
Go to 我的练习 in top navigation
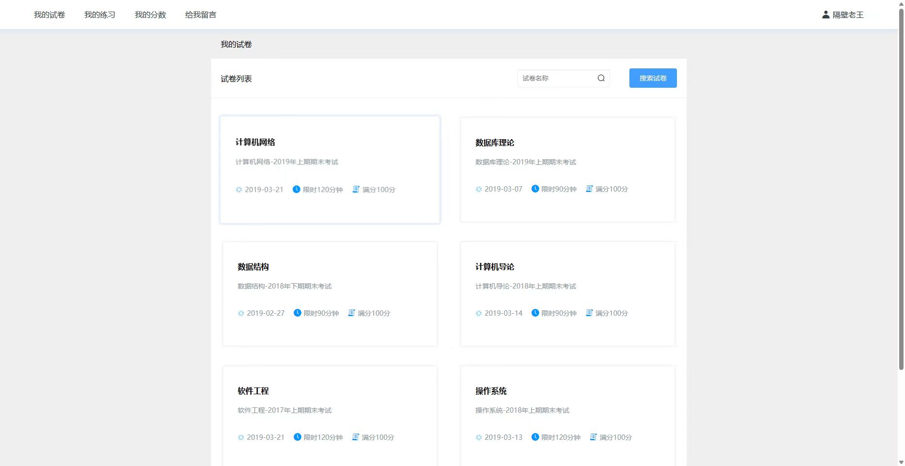point(100,15)
